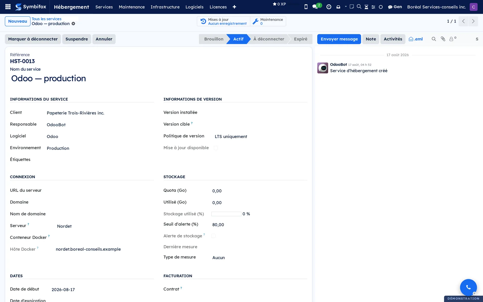Click the Stockage utilisé progress bar
The width and height of the screenshot is (483, 302).
pos(226,214)
